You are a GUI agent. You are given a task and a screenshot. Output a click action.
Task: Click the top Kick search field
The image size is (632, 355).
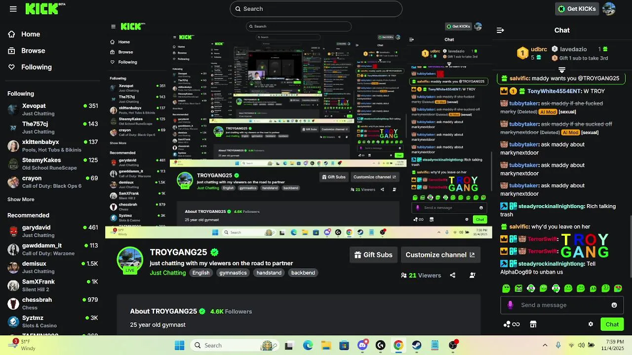316,9
